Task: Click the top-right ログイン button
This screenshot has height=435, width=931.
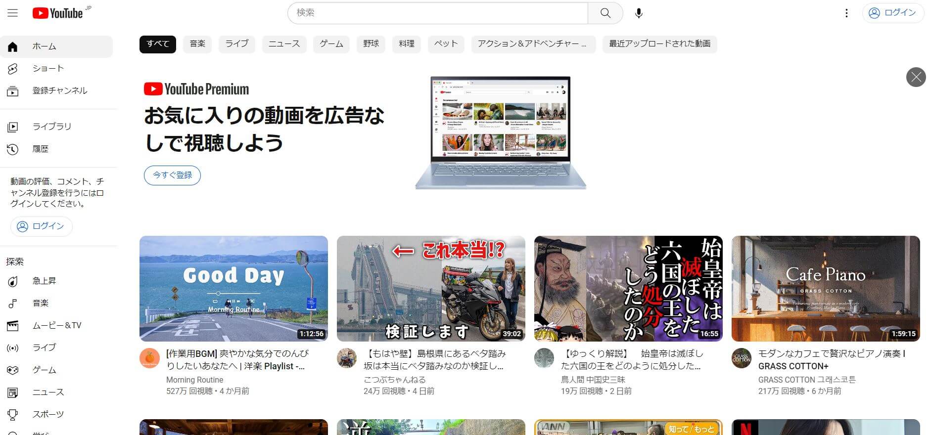Action: tap(893, 13)
